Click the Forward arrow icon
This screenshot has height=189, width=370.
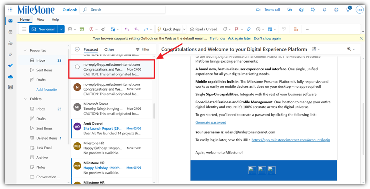click(x=146, y=29)
